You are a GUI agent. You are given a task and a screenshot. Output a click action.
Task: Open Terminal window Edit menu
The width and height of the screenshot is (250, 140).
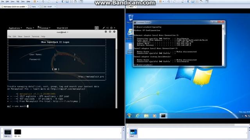(14, 36)
